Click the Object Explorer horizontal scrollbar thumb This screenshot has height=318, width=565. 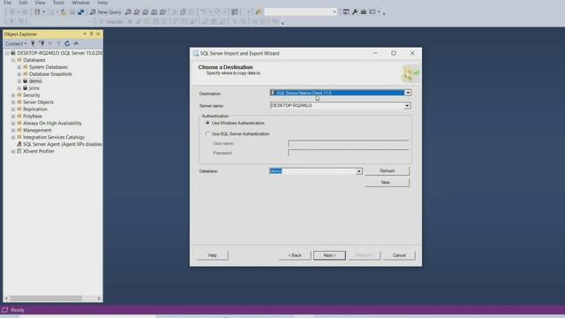[46, 299]
